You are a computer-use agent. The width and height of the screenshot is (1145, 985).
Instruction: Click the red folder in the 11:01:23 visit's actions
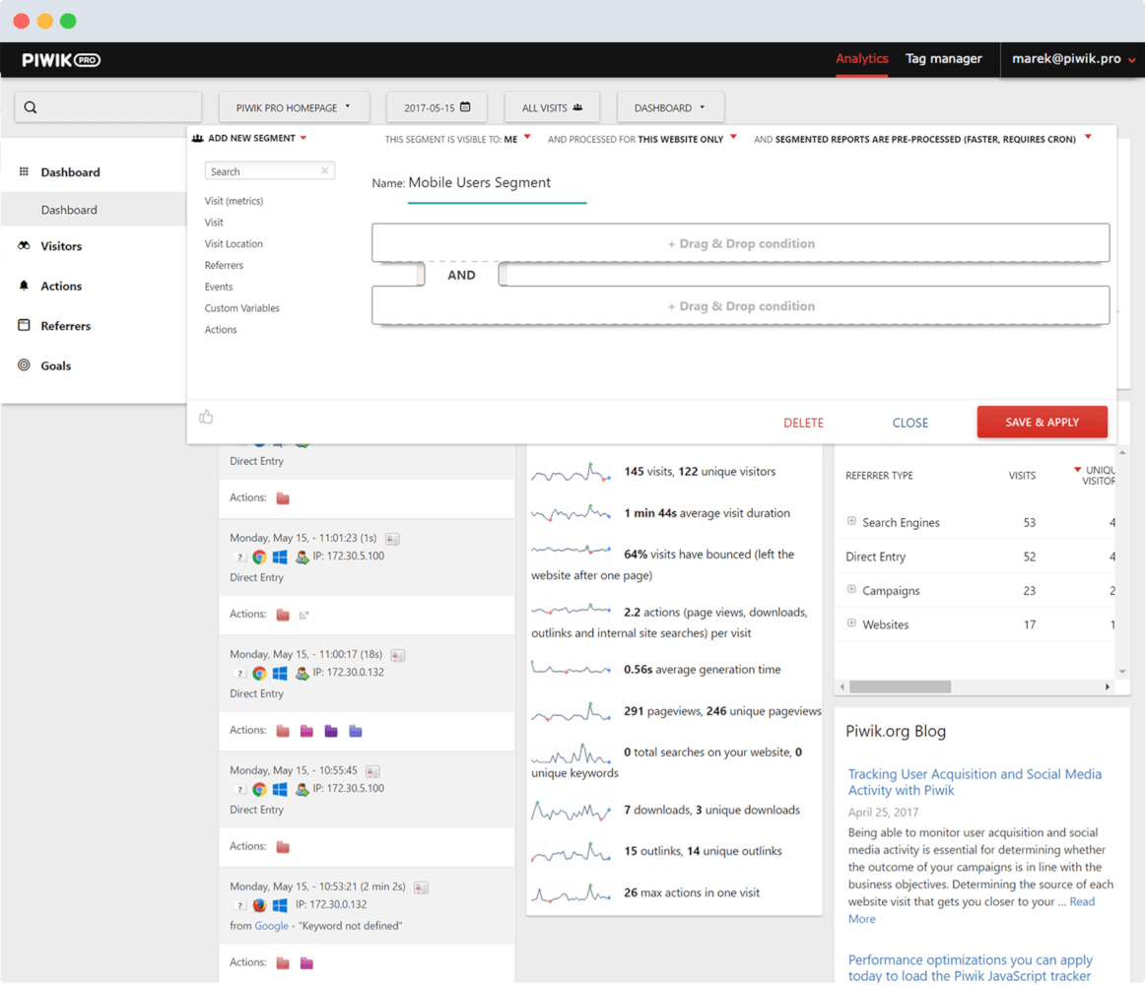coord(284,615)
